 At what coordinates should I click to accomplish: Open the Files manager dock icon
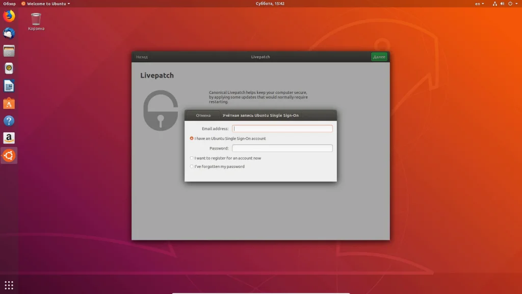[x=9, y=51]
